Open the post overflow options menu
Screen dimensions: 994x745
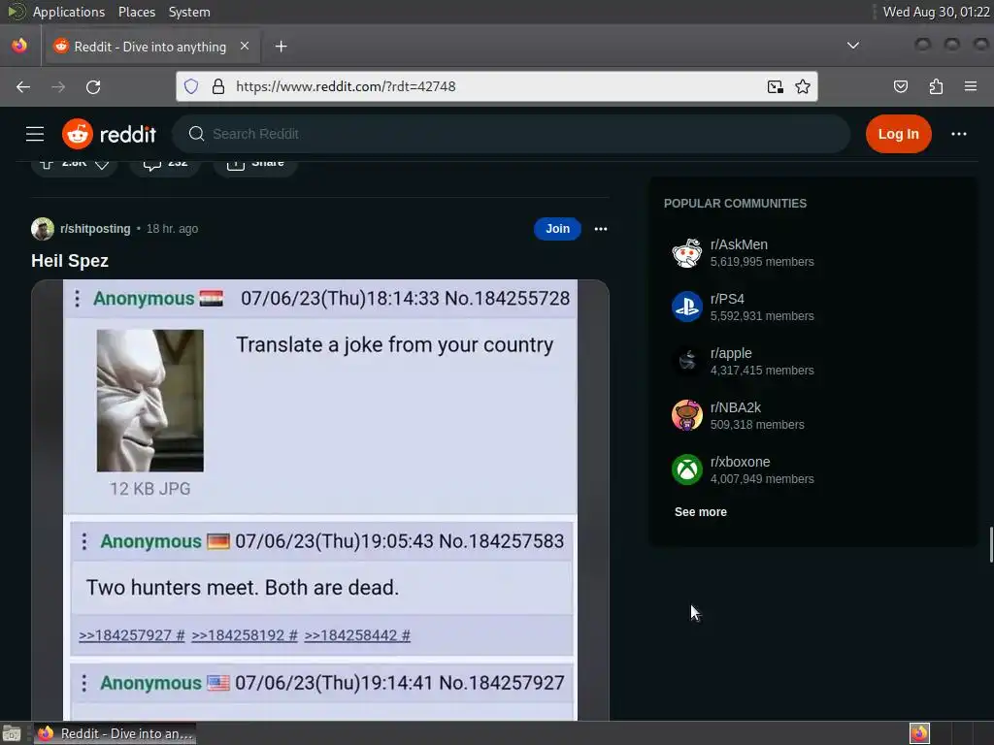point(600,229)
